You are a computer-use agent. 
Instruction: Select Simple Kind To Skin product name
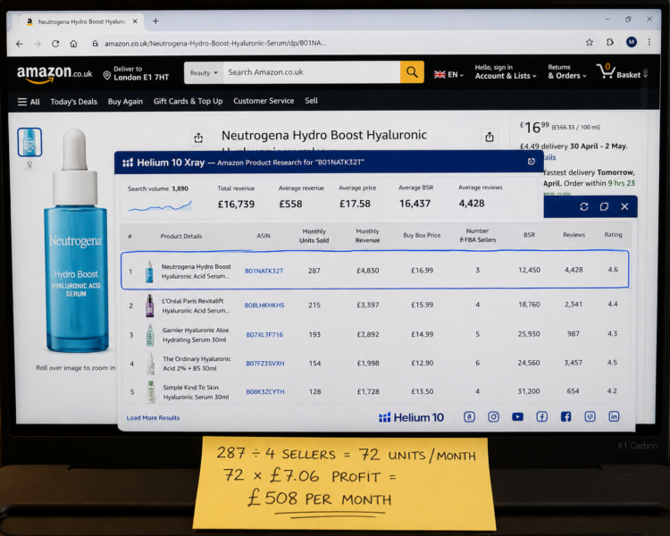coord(196,392)
